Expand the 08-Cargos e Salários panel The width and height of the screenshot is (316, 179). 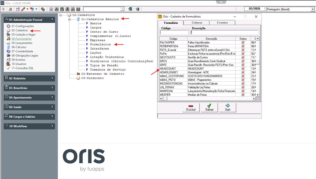pyautogui.click(x=52, y=116)
